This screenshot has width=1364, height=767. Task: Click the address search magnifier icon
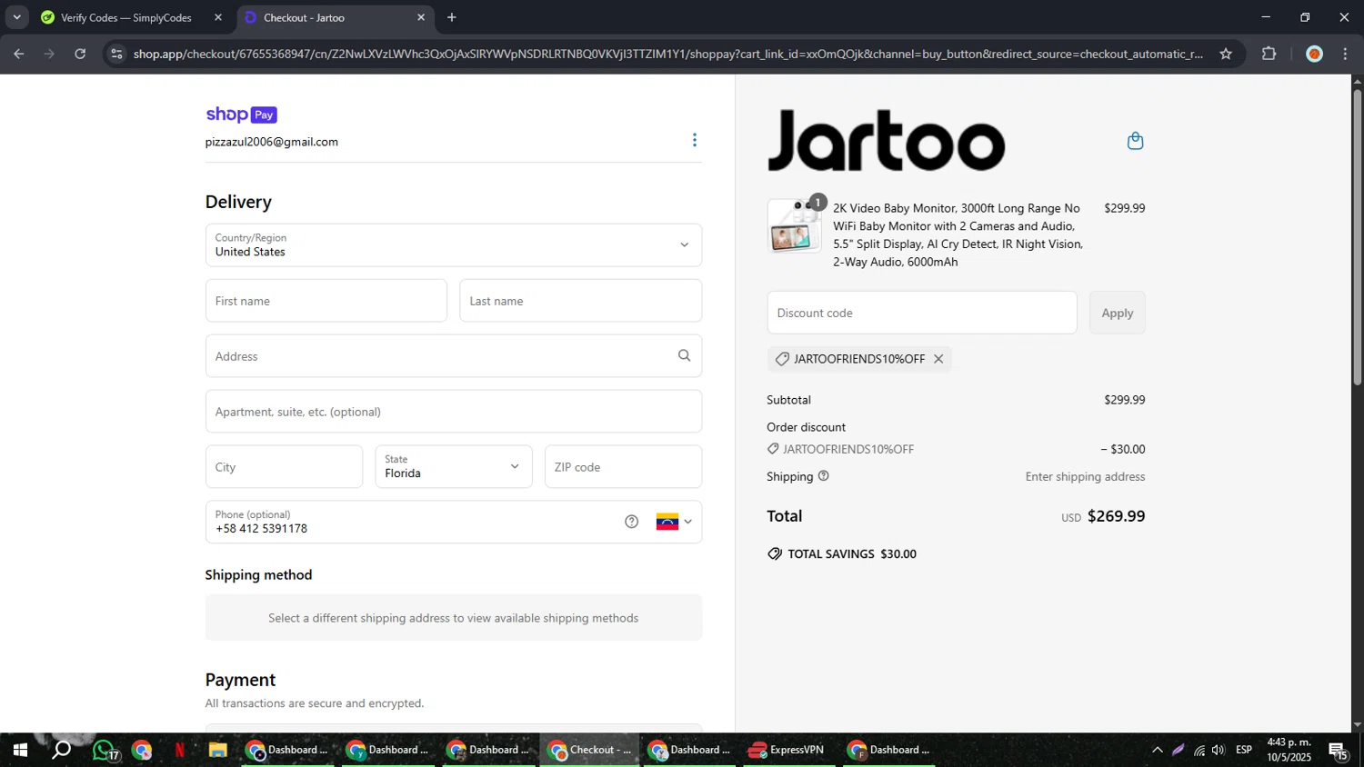[684, 356]
